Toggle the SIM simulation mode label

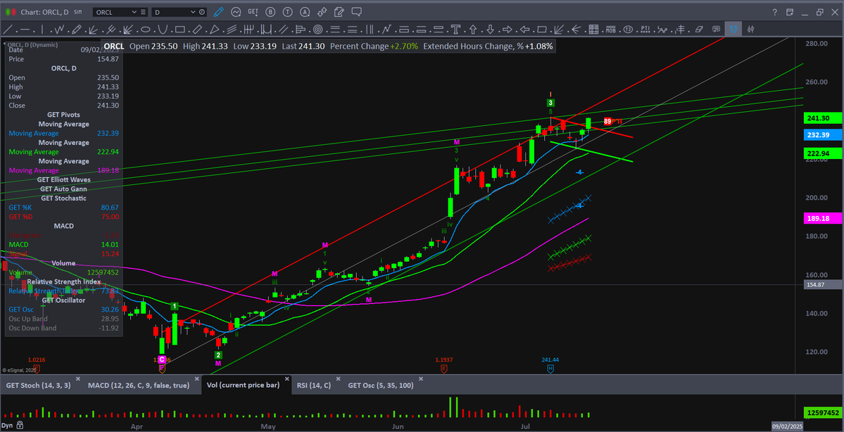click(x=77, y=12)
